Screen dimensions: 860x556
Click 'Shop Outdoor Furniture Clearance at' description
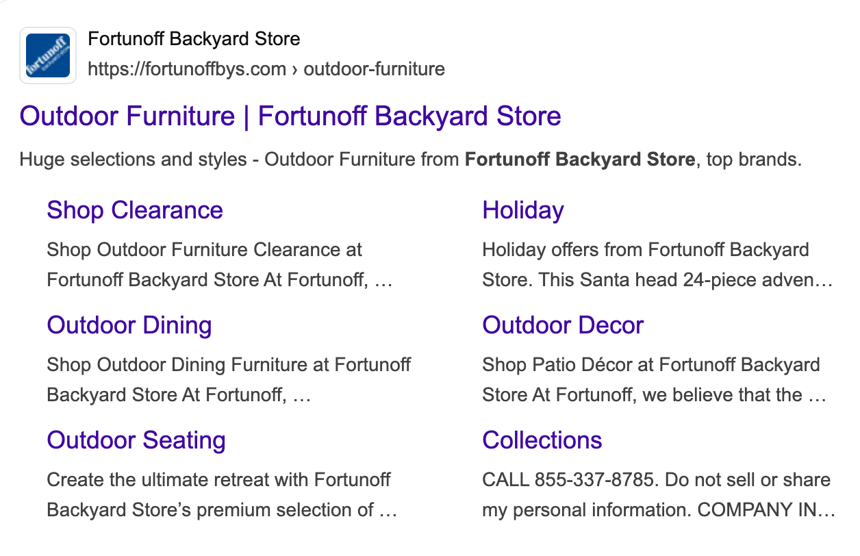click(x=204, y=250)
